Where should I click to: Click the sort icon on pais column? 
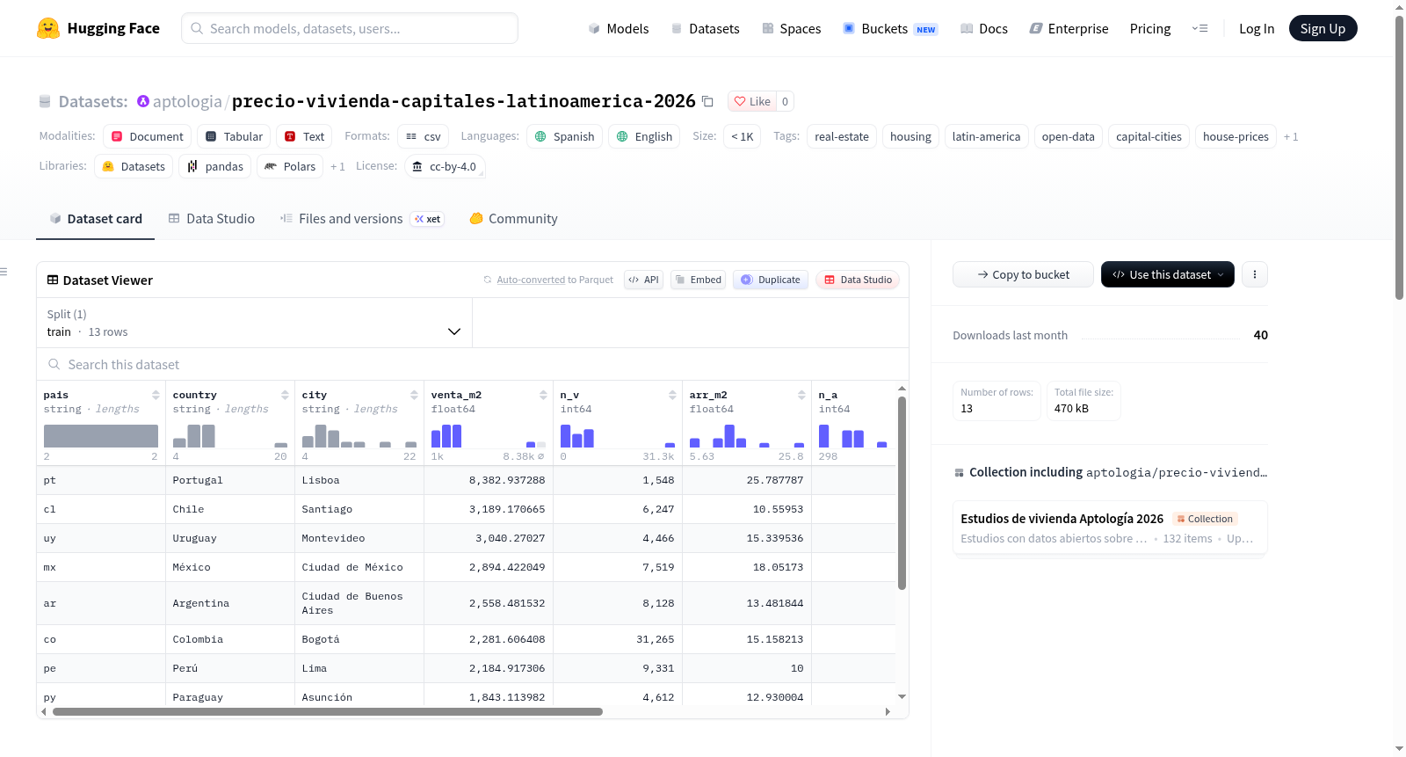[156, 395]
